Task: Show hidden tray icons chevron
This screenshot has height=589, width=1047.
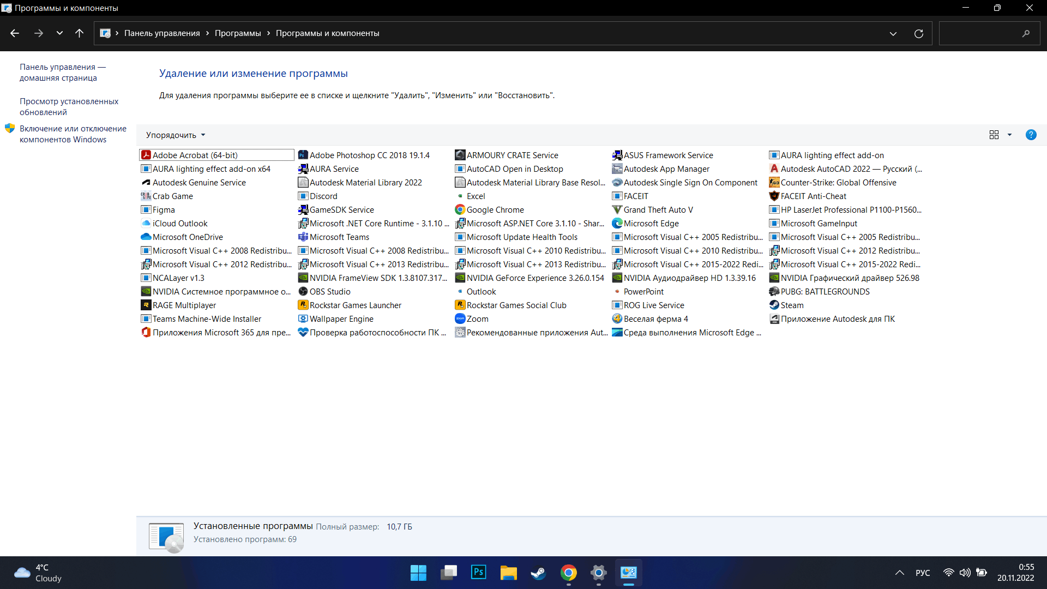Action: pyautogui.click(x=900, y=573)
